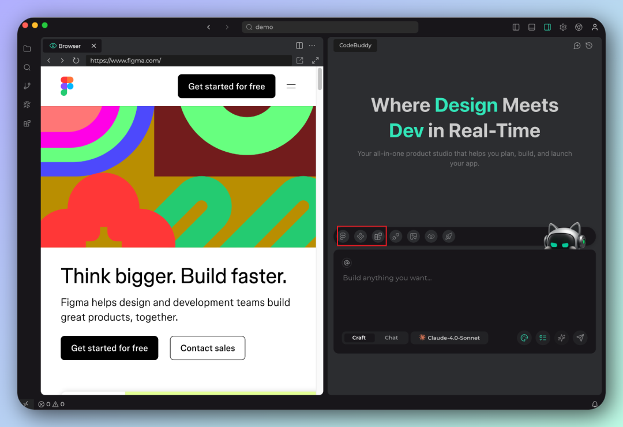Screen dimensions: 623x427
Task: Click the Chrome-style browser icon in title bar
Action: point(579,27)
